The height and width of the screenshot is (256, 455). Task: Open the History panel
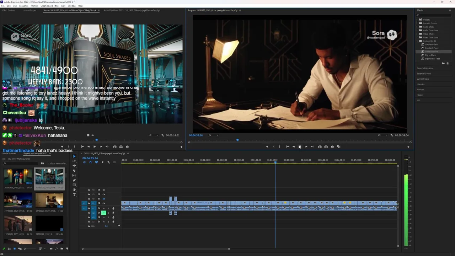(x=420, y=95)
